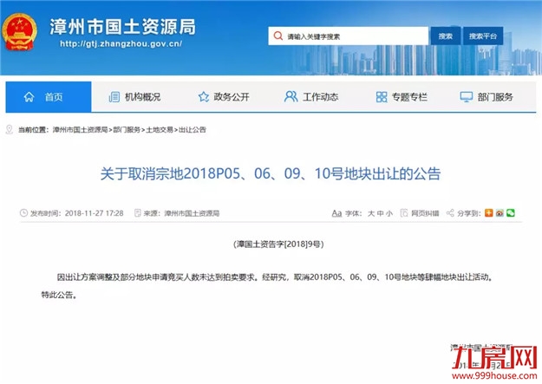Open the 首页 home tab
This screenshot has width=542, height=384.
click(x=49, y=97)
